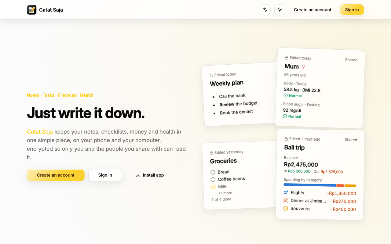The width and height of the screenshot is (391, 244).
Task: Click the lock icon on Weekly plan card
Action: (x=211, y=75)
